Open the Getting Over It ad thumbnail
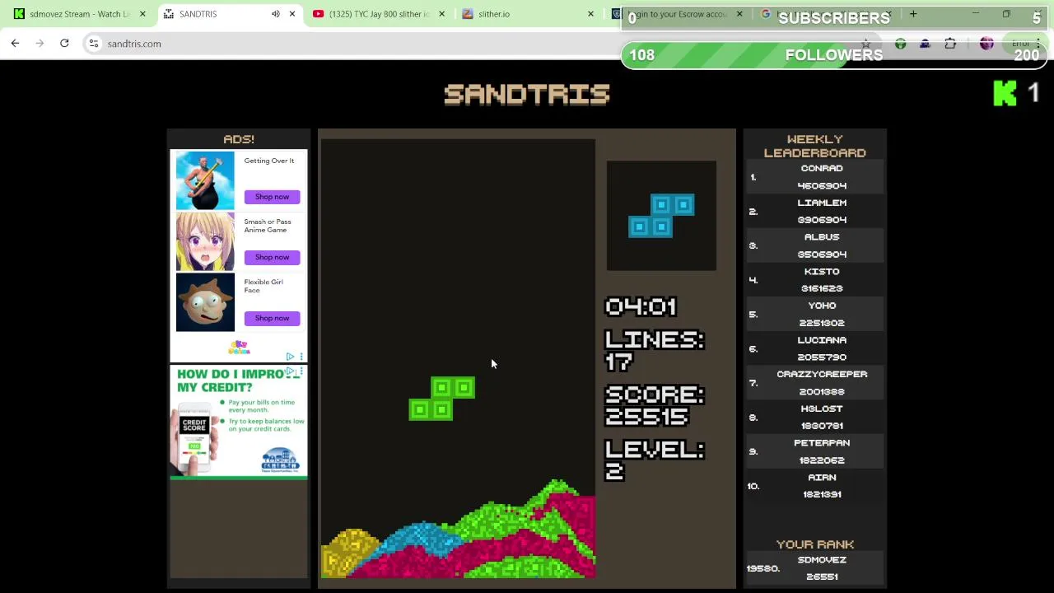The width and height of the screenshot is (1054, 593). coord(205,181)
